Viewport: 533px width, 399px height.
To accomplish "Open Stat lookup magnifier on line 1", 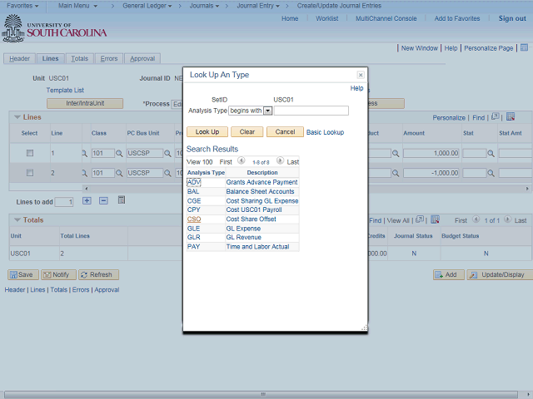I will pos(491,153).
